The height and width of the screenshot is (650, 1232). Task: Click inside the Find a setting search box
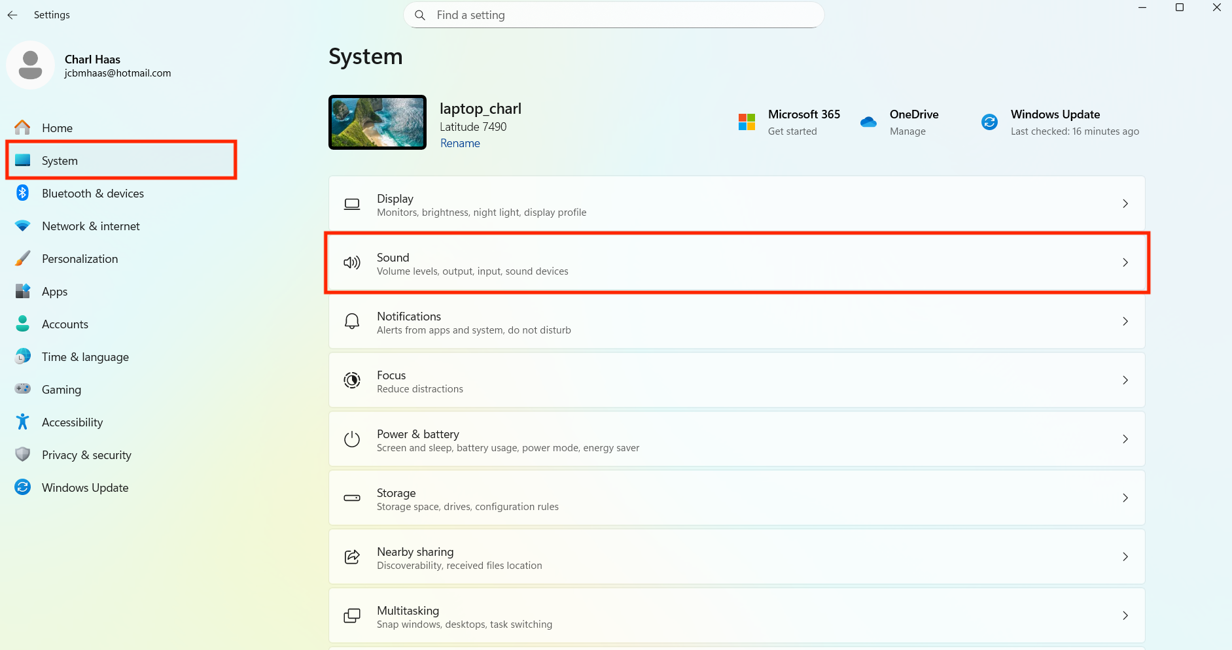tap(613, 14)
